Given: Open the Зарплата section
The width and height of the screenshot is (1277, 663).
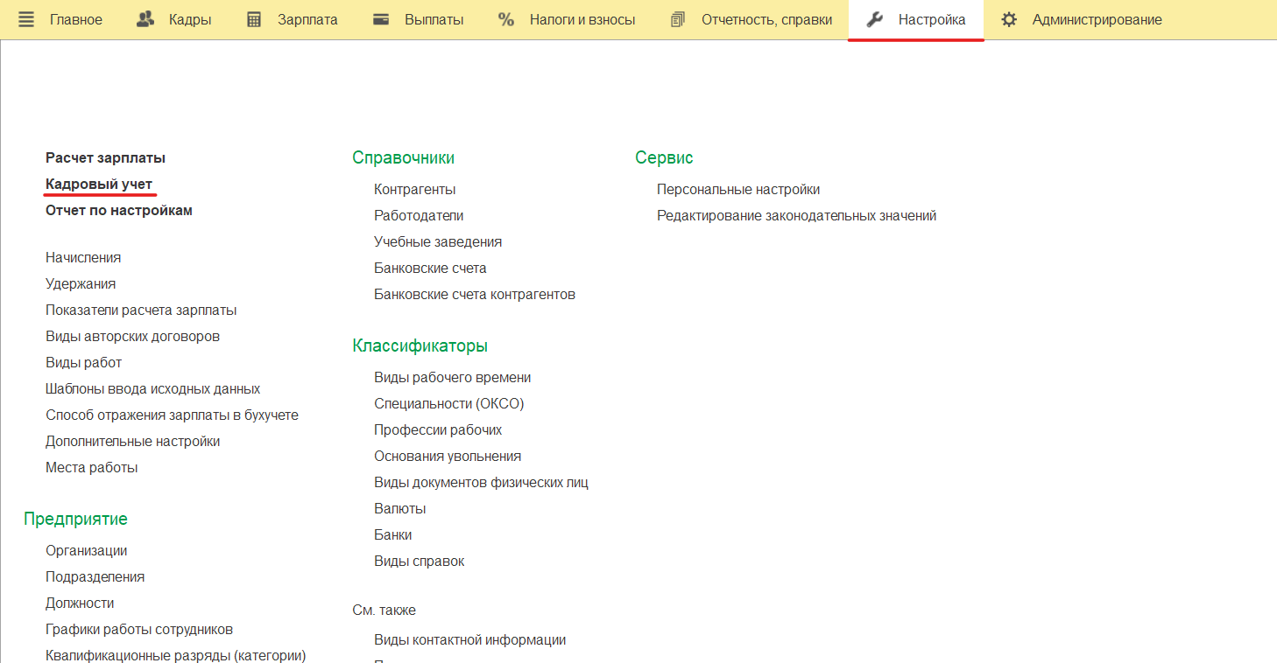Looking at the screenshot, I should 307,19.
